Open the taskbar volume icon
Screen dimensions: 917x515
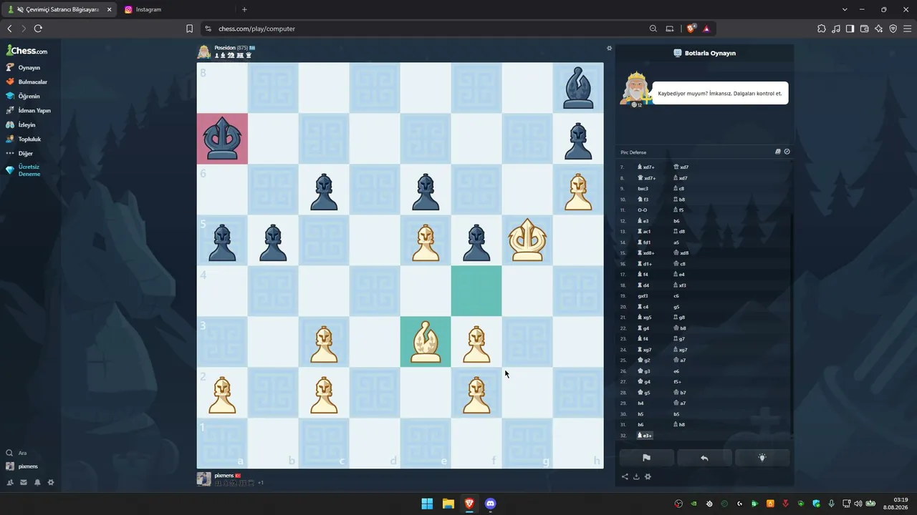point(858,504)
